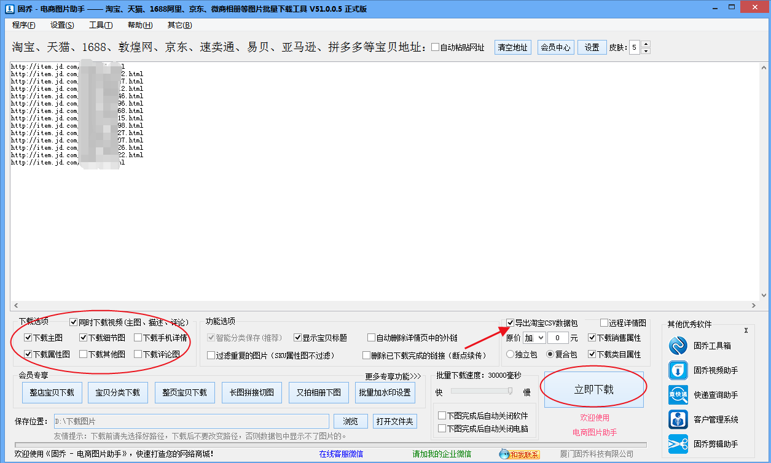
Task: Click the 整页宝贝下载 button
Action: pos(184,392)
